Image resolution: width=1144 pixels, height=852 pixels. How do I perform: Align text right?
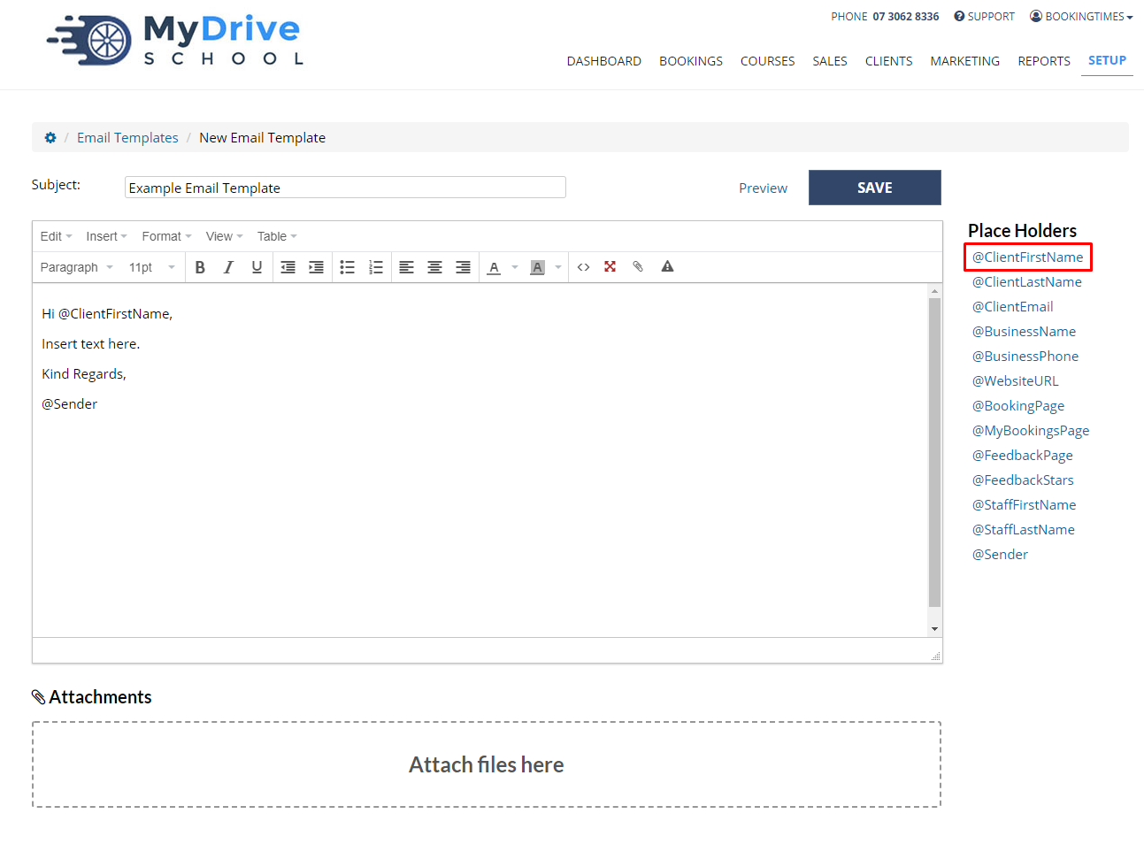(463, 267)
